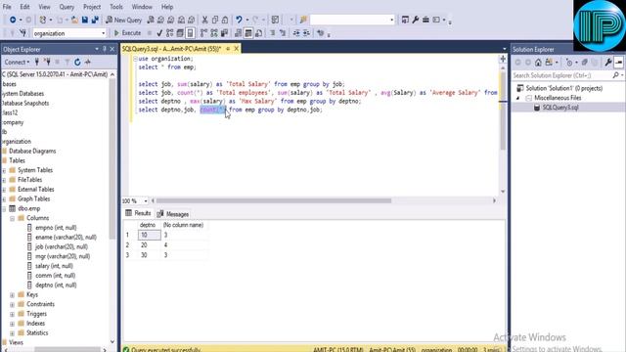Open the Tools menu
The height and width of the screenshot is (352, 626).
pos(116,7)
